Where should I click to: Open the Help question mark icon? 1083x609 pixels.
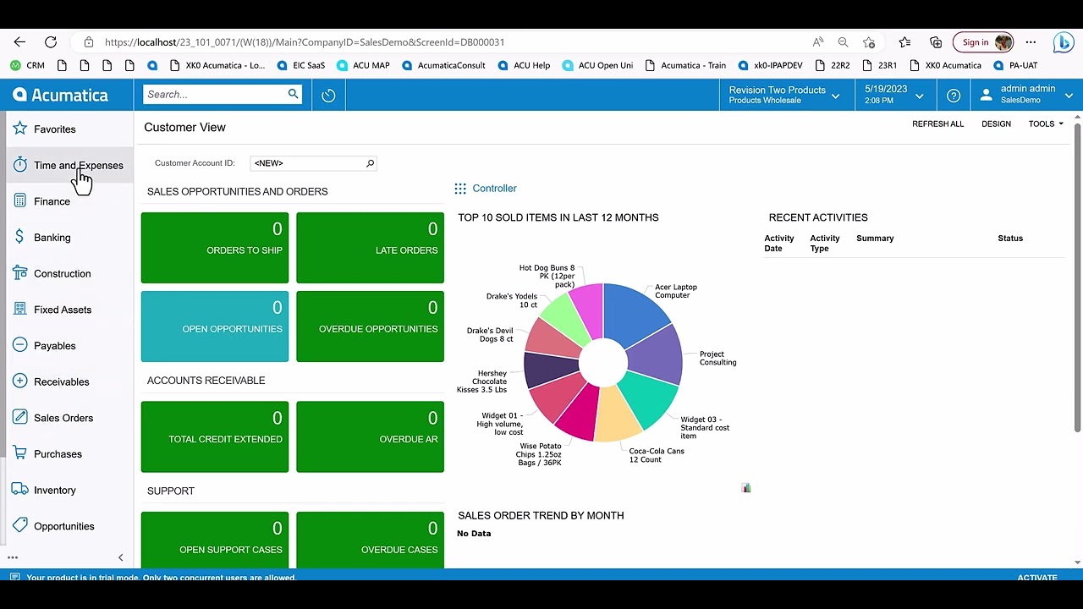(x=954, y=96)
